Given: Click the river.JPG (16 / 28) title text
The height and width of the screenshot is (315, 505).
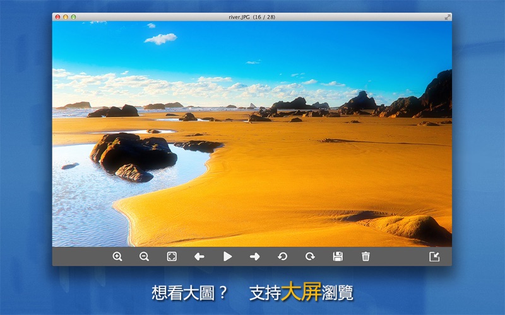Looking at the screenshot, I should tap(252, 17).
